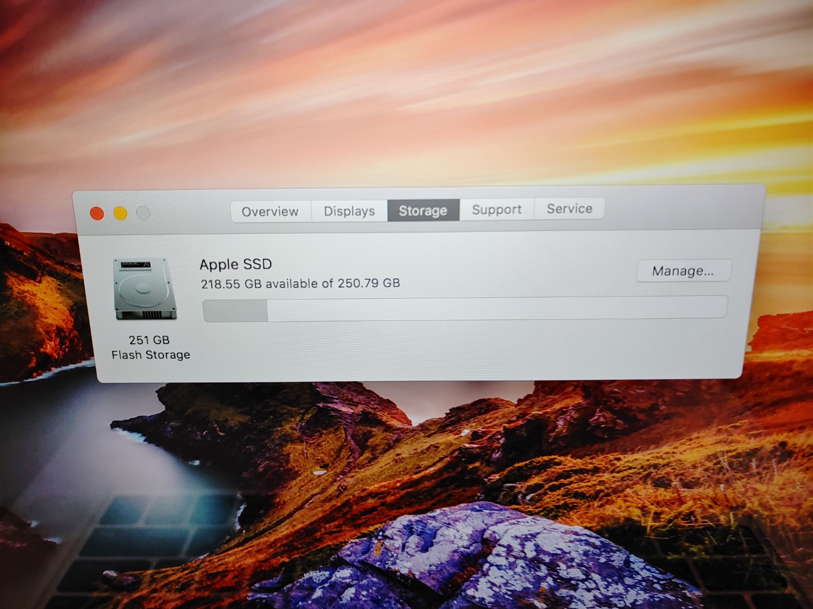Image resolution: width=813 pixels, height=609 pixels.
Task: Open the Displays tab
Action: coord(349,211)
